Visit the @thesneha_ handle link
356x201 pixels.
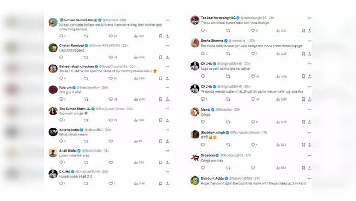tap(237, 41)
